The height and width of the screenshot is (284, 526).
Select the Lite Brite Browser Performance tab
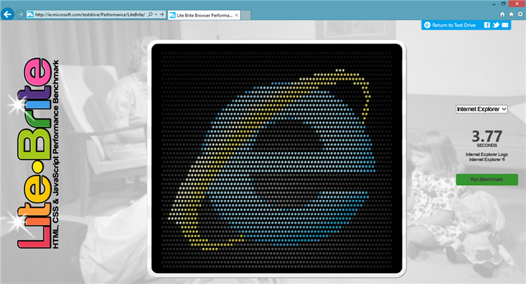click(201, 15)
